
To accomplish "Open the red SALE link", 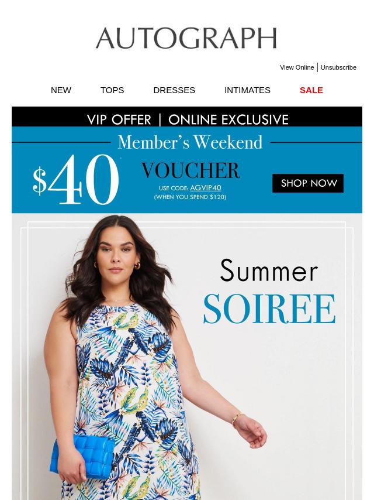I will click(311, 90).
